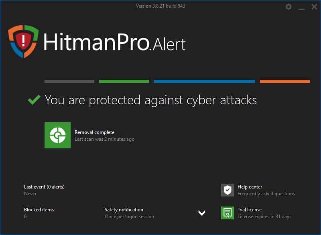View the Blocked items count
The image size is (321, 235).
(25, 217)
